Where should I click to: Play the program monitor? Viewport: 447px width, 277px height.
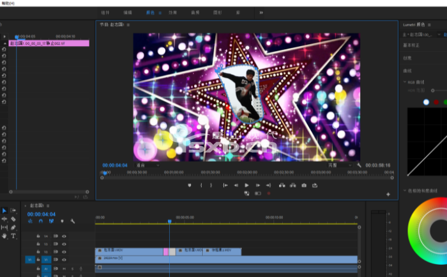click(246, 186)
